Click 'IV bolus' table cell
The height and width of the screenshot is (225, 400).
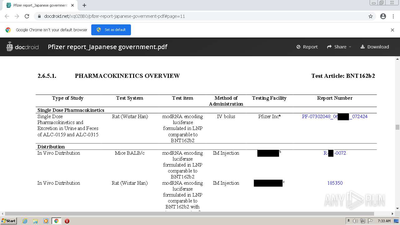pyautogui.click(x=226, y=117)
